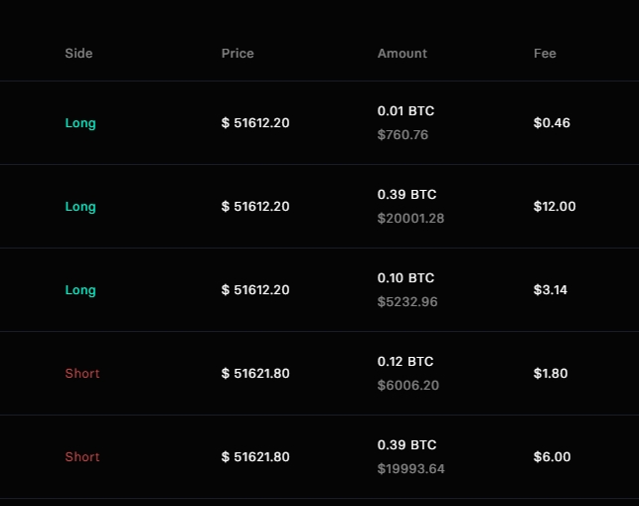The width and height of the screenshot is (639, 506).
Task: Click the $20001.28 amount value
Action: (410, 219)
